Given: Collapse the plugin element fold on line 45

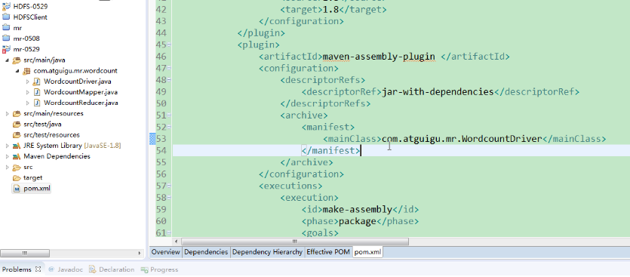Looking at the screenshot, I should point(169,45).
